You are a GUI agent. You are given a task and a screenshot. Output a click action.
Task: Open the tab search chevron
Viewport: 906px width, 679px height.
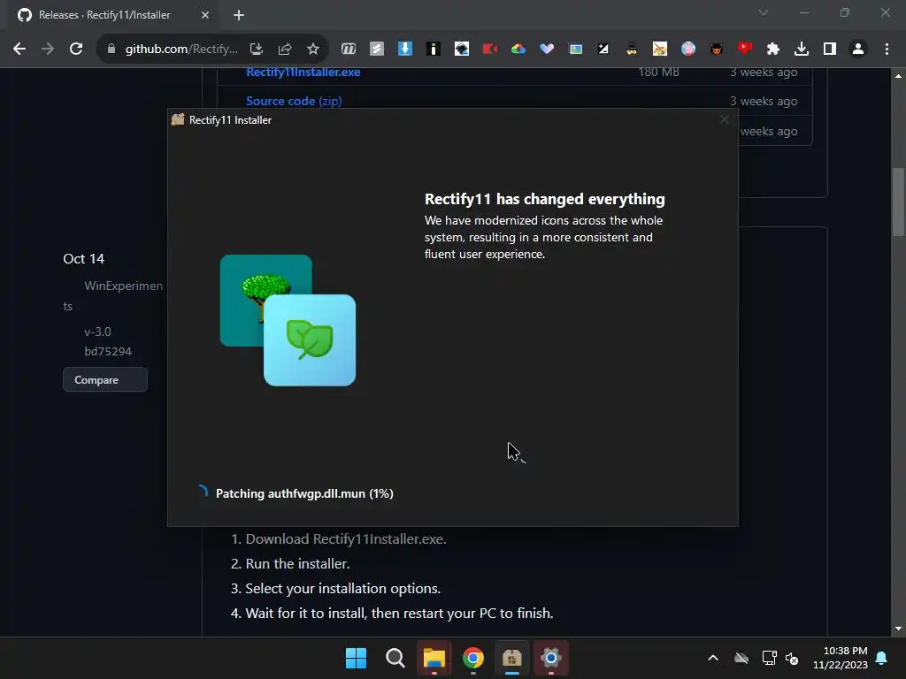[763, 12]
